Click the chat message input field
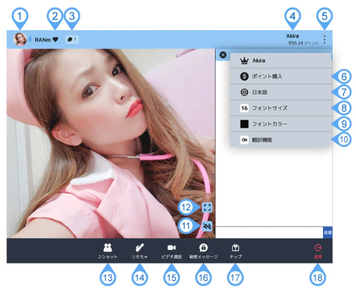The image size is (356, 291). pyautogui.click(x=268, y=232)
